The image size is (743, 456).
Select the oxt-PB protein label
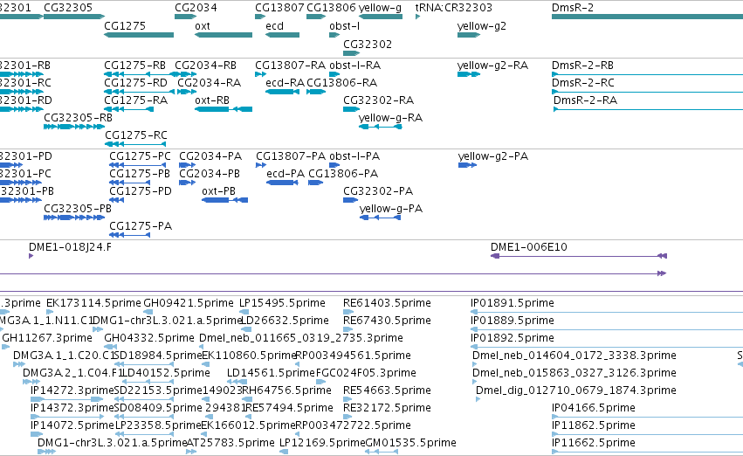click(x=218, y=191)
